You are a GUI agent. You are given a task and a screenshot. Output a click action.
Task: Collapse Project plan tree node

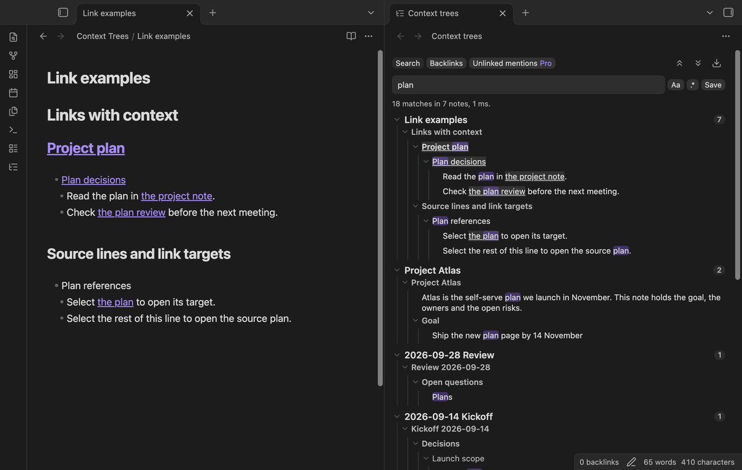pyautogui.click(x=416, y=147)
